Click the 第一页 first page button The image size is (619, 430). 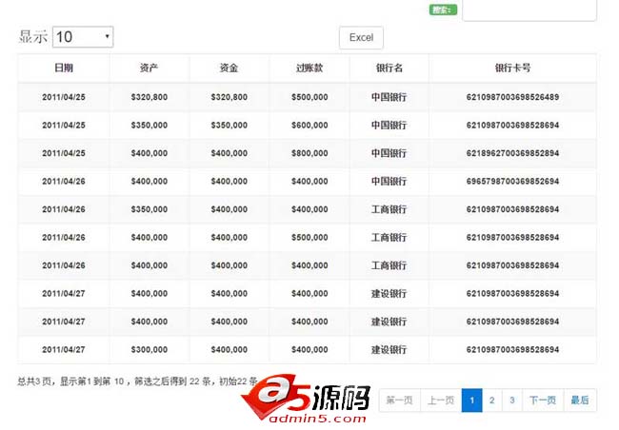tap(400, 401)
